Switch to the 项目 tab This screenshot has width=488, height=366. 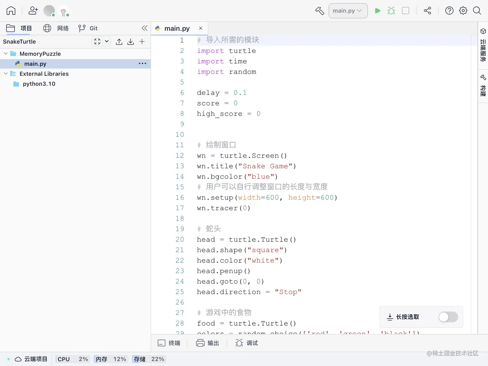[x=19, y=28]
